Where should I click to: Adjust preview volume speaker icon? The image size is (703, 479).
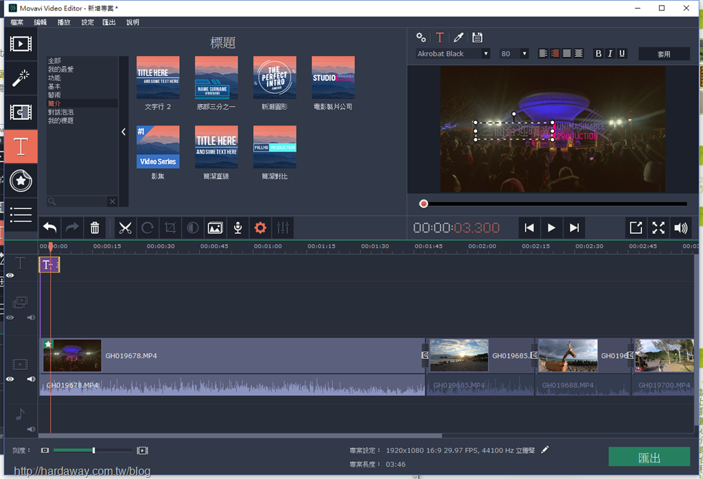[680, 228]
